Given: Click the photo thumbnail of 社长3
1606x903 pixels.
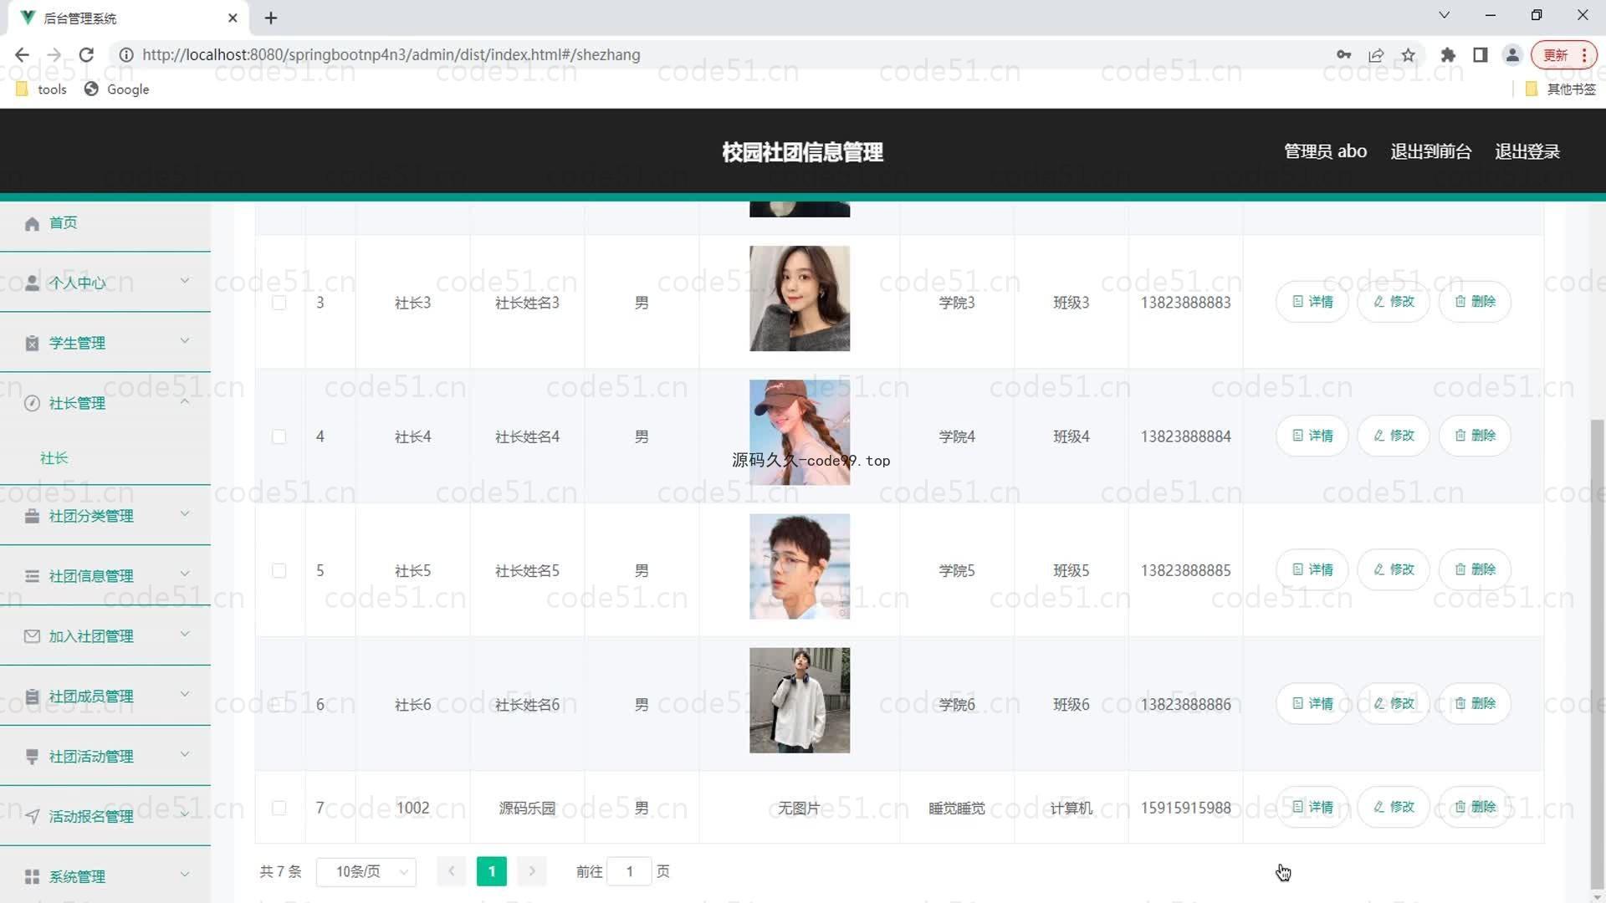Looking at the screenshot, I should (x=800, y=298).
